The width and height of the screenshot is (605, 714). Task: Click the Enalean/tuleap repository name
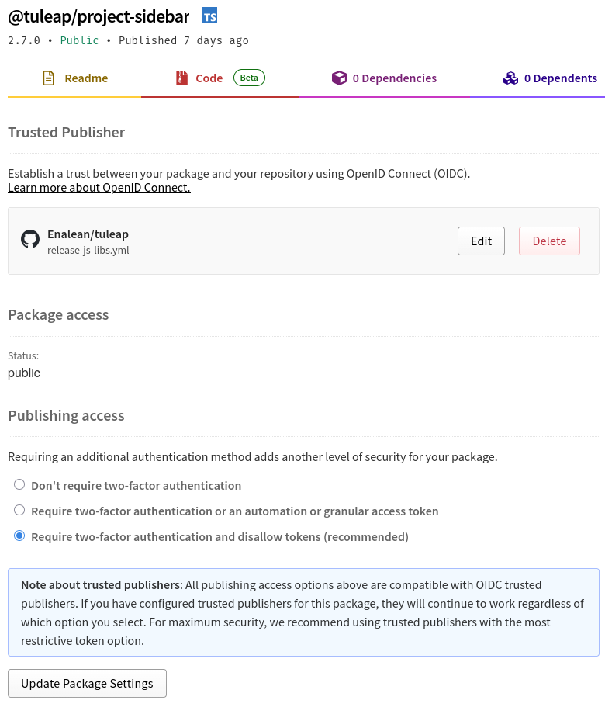[x=88, y=234]
